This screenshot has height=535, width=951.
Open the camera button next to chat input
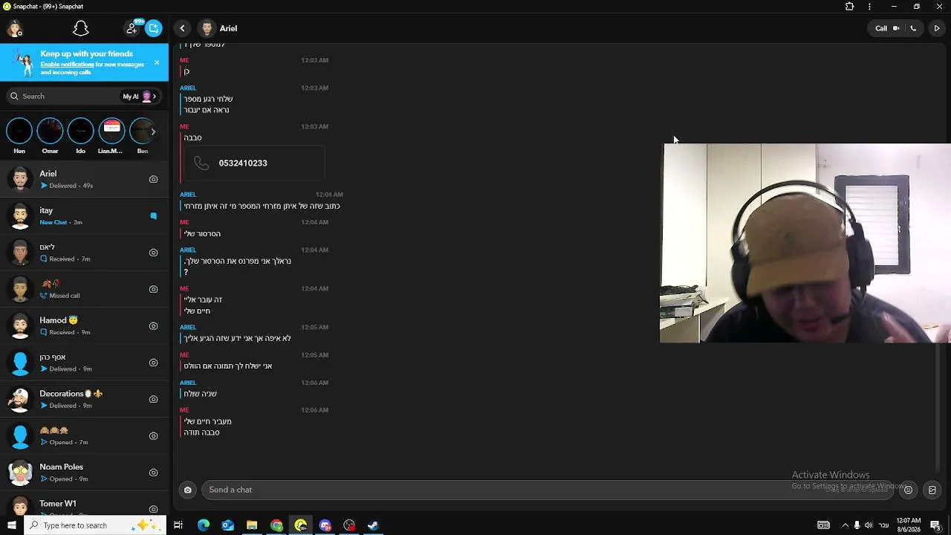pyautogui.click(x=188, y=490)
